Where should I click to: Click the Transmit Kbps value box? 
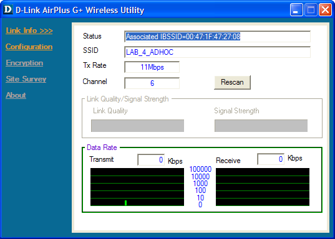151,160
